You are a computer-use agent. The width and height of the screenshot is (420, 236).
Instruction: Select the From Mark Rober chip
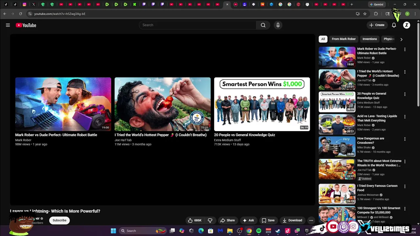[344, 39]
